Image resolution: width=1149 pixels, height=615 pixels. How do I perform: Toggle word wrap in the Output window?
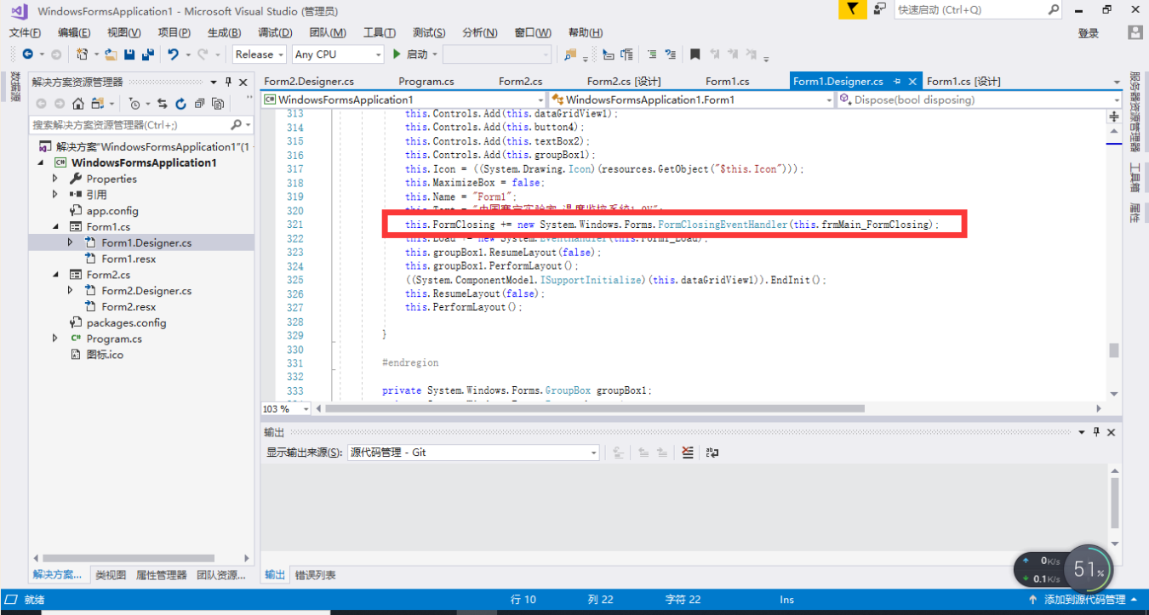pos(712,452)
